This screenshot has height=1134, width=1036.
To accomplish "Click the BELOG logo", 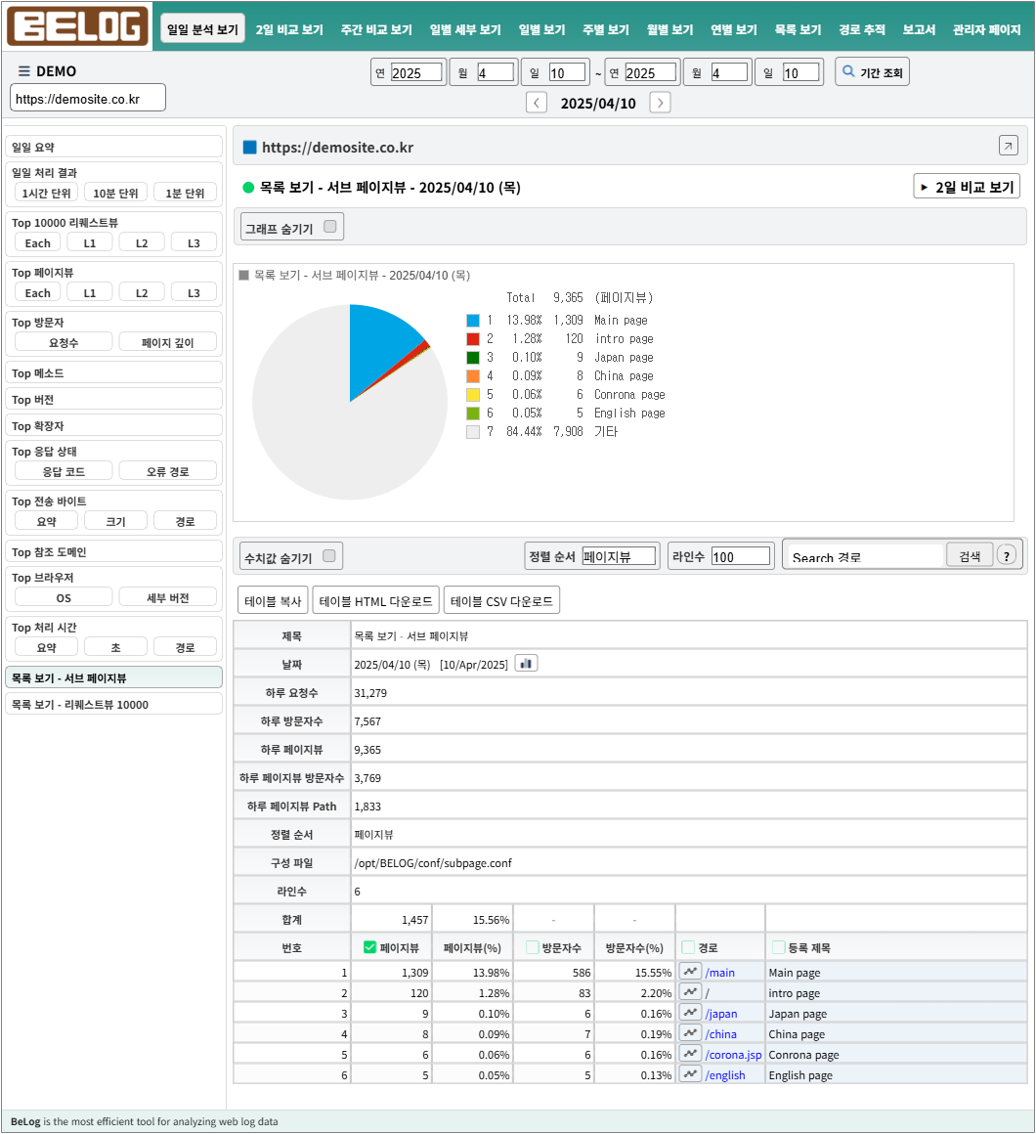I will click(x=77, y=26).
